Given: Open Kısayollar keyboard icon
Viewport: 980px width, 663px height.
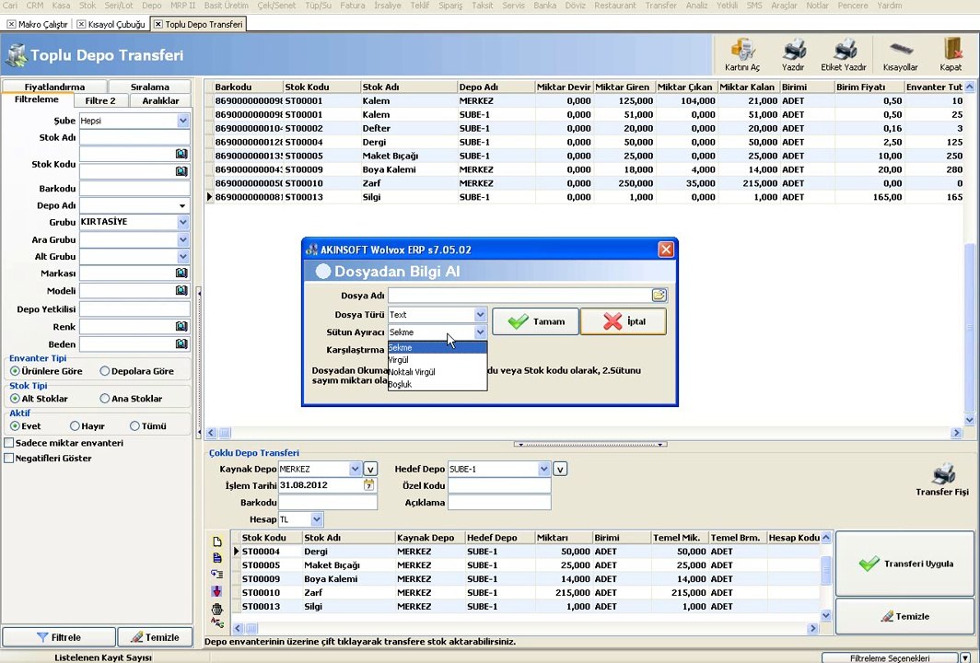Looking at the screenshot, I should (900, 55).
